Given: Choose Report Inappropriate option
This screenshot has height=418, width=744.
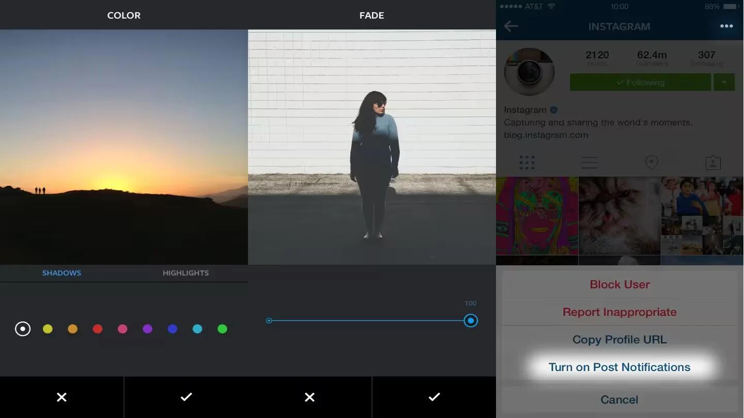Looking at the screenshot, I should coord(619,312).
